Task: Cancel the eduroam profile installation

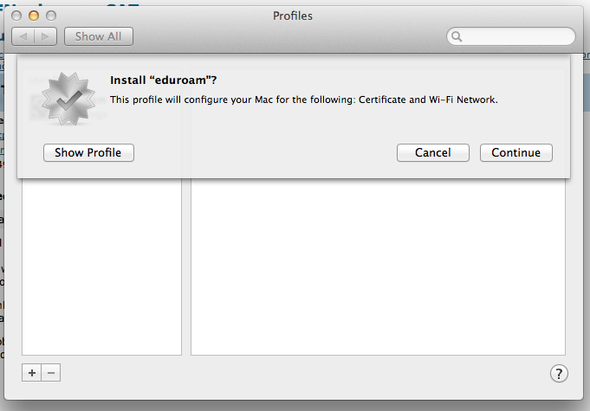Action: pyautogui.click(x=432, y=152)
